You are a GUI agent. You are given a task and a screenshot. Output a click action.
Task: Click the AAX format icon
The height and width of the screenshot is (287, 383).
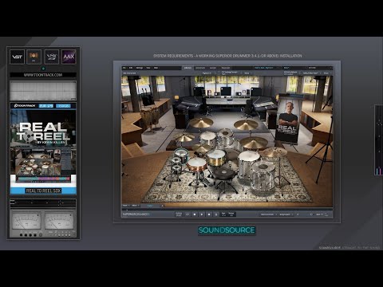click(69, 57)
